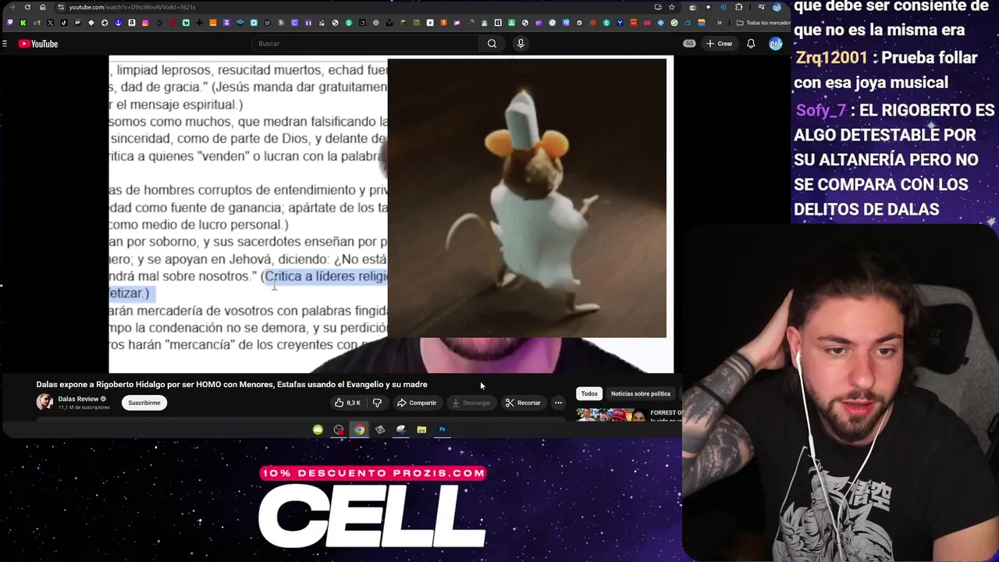This screenshot has width=999, height=562.
Task: Open File Explorer from taskbar
Action: click(x=421, y=429)
